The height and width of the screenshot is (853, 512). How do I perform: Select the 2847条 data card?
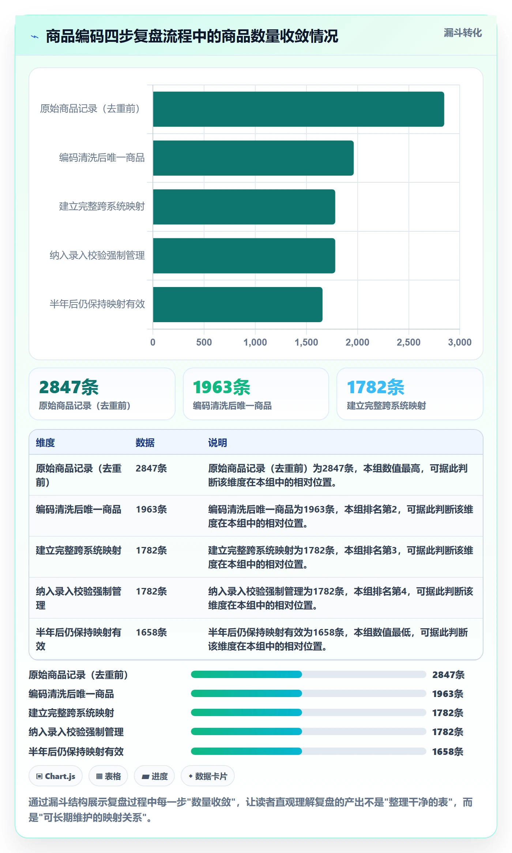[x=102, y=394]
